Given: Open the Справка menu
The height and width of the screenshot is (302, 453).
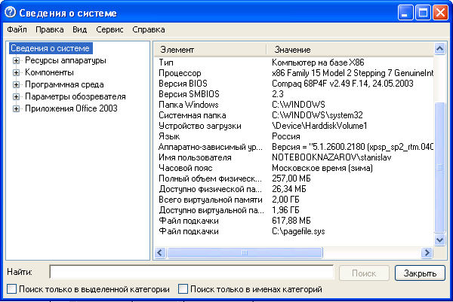Looking at the screenshot, I should (149, 29).
